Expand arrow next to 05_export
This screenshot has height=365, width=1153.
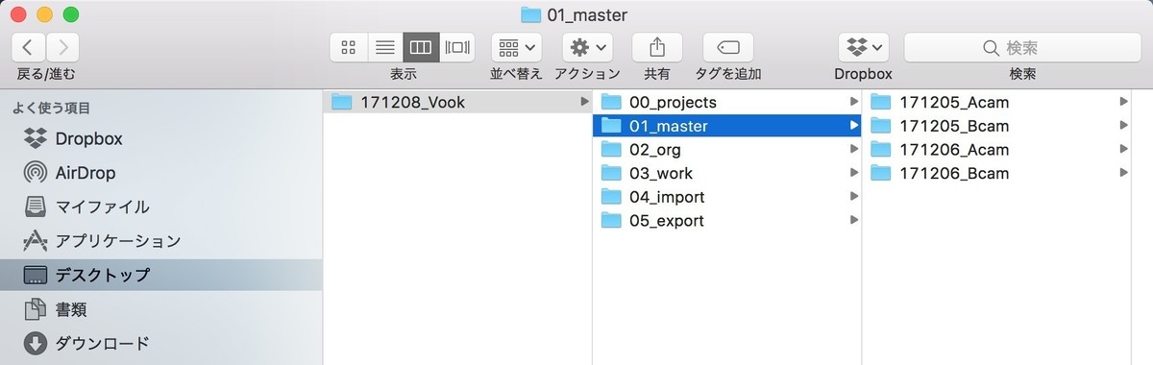click(x=854, y=221)
